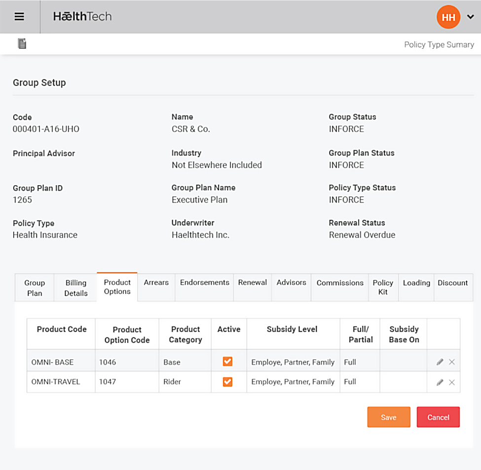The height and width of the screenshot is (470, 481).
Task: Click the HH user avatar
Action: point(448,17)
